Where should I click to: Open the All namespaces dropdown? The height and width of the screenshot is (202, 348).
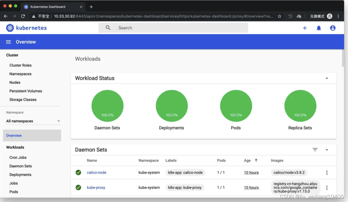[33, 121]
